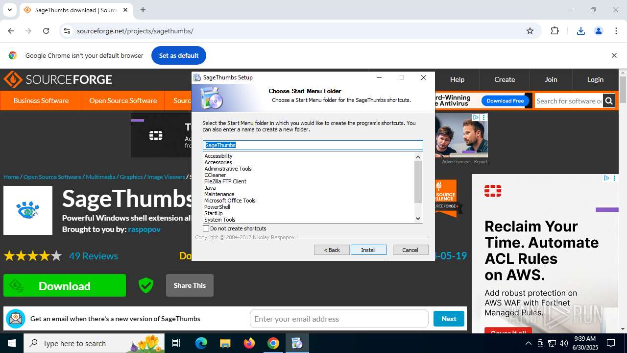Open the Login menu item
Screen dimensions: 627x353
(x=595, y=79)
